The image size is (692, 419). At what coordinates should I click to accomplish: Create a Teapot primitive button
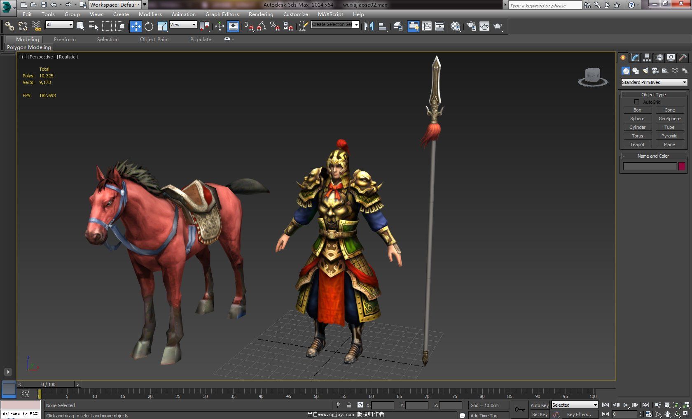637,144
